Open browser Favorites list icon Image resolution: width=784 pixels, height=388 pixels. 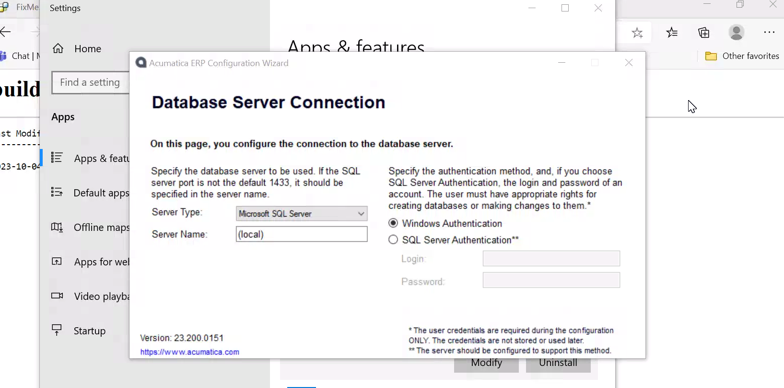(672, 33)
